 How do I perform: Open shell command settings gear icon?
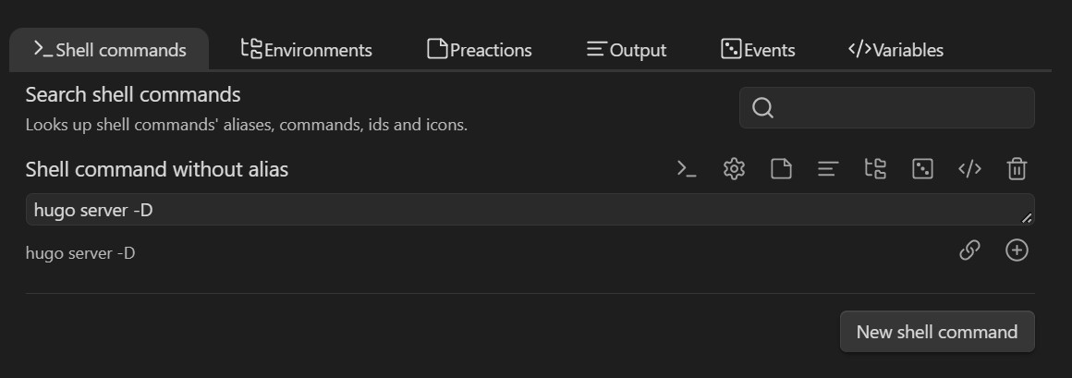[x=734, y=169]
